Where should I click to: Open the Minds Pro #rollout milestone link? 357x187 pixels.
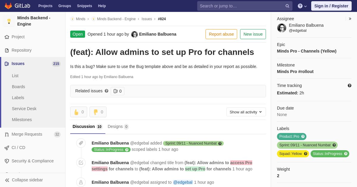295,72
